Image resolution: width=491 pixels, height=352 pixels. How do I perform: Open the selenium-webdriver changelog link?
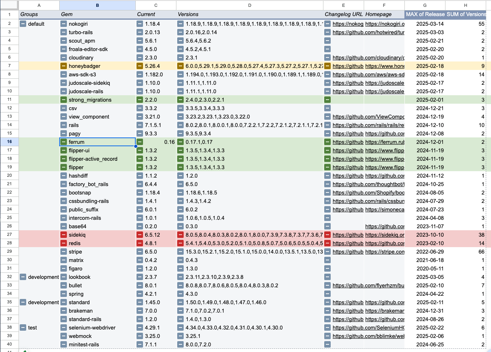coord(368,328)
